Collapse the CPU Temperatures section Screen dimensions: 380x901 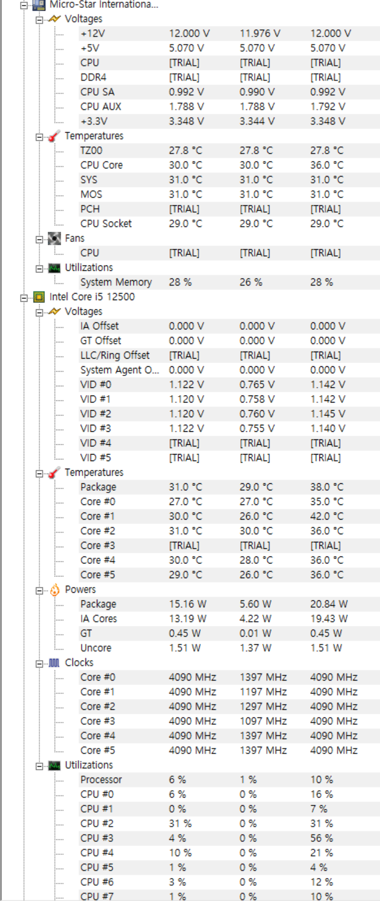tap(39, 473)
